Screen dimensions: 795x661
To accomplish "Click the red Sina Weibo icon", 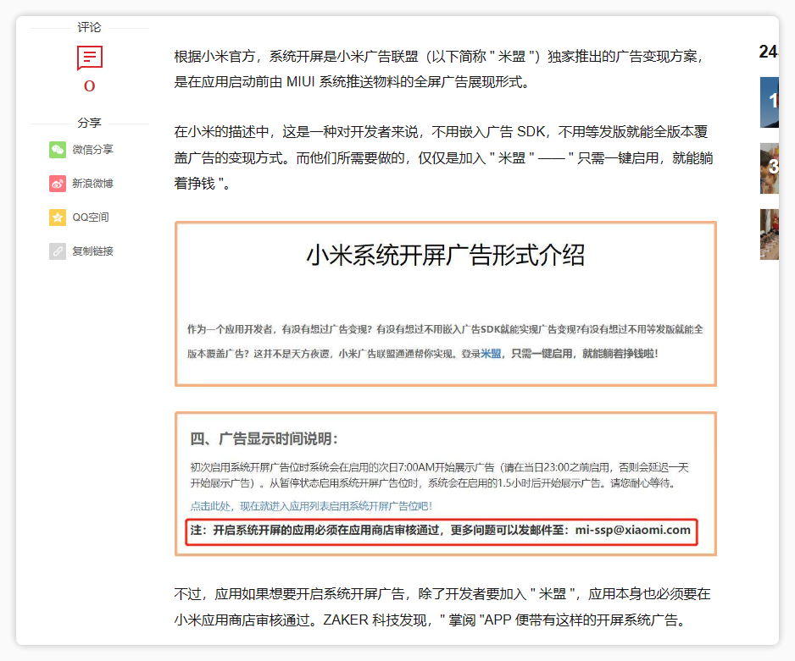I will coord(58,184).
